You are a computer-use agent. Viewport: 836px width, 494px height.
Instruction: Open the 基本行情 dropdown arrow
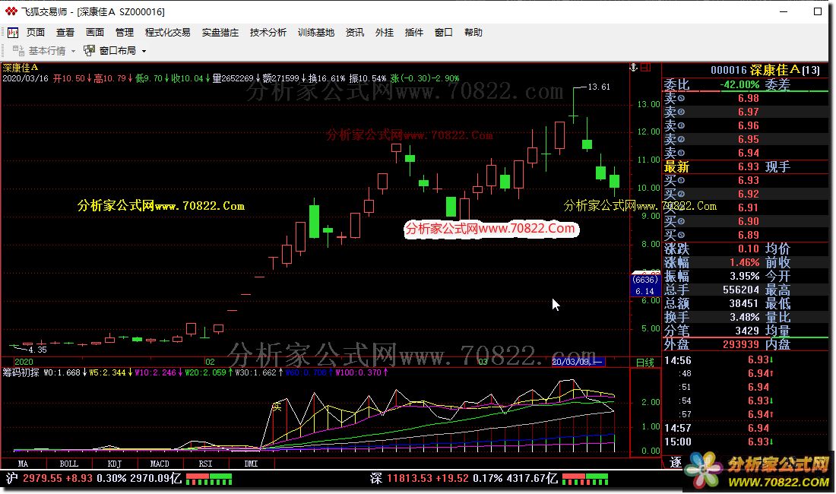73,51
